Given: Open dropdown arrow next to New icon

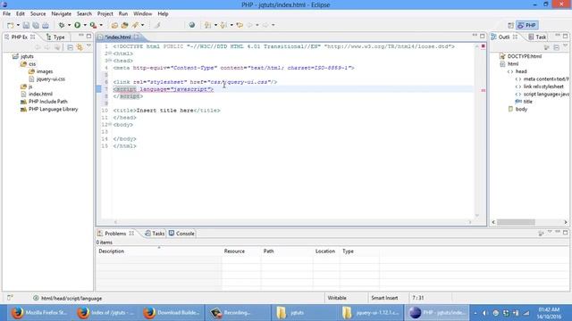Looking at the screenshot, I should click(x=18, y=25).
